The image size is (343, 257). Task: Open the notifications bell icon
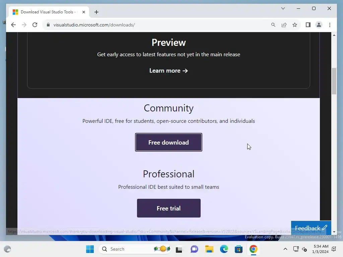pos(334,249)
